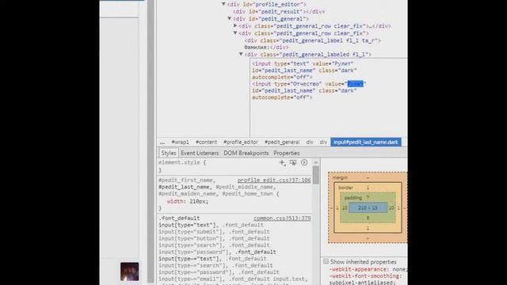Click #pedit_home_town selector text
The width and height of the screenshot is (507, 285).
pyautogui.click(x=247, y=194)
